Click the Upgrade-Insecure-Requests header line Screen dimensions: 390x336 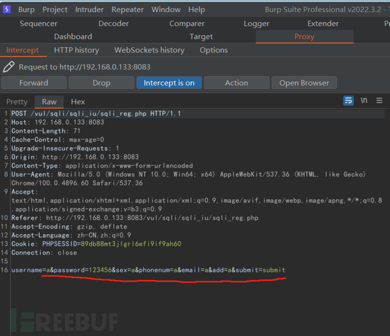click(65, 148)
